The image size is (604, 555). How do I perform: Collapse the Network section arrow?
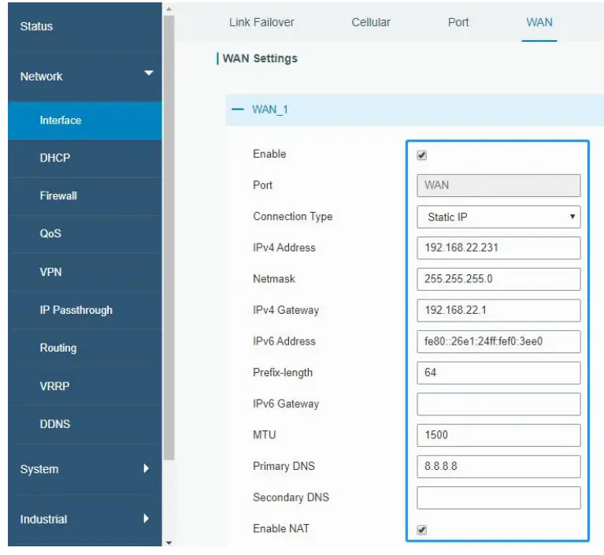[148, 73]
